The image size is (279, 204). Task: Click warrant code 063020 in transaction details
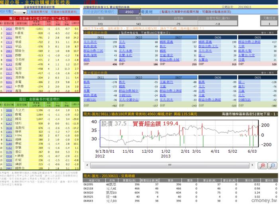(x=88, y=192)
